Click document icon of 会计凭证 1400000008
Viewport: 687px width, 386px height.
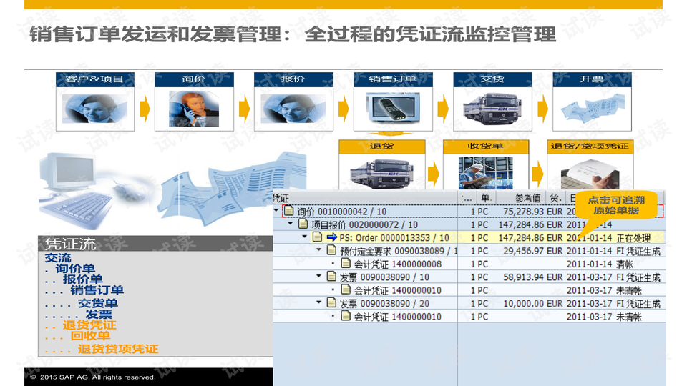(x=346, y=264)
